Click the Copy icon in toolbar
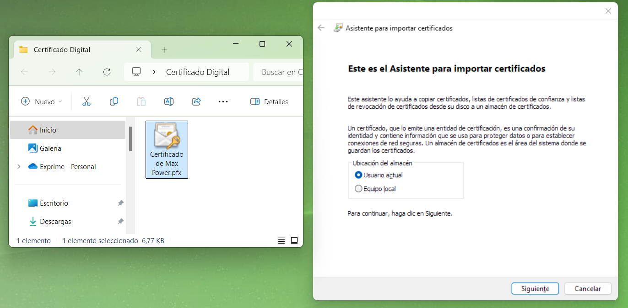Image resolution: width=628 pixels, height=308 pixels. (114, 101)
